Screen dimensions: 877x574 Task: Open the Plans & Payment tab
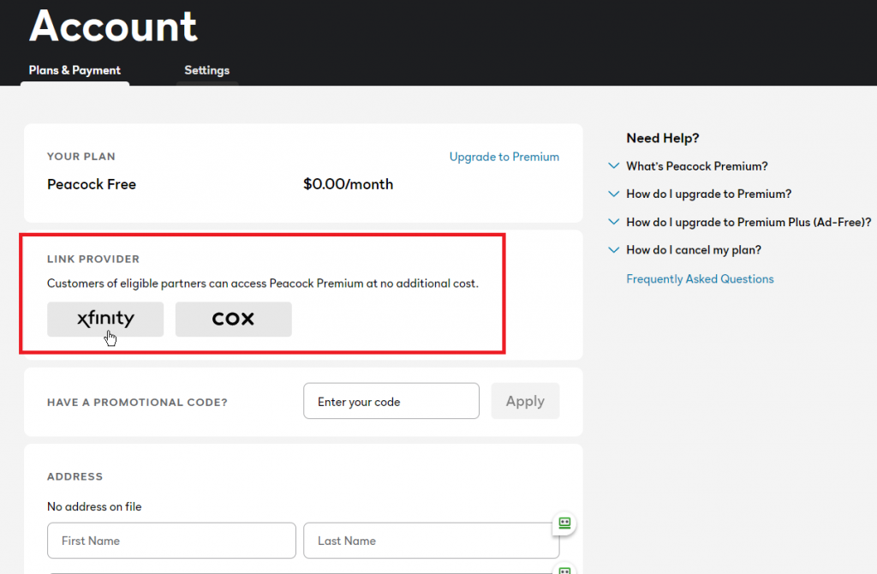coord(75,70)
